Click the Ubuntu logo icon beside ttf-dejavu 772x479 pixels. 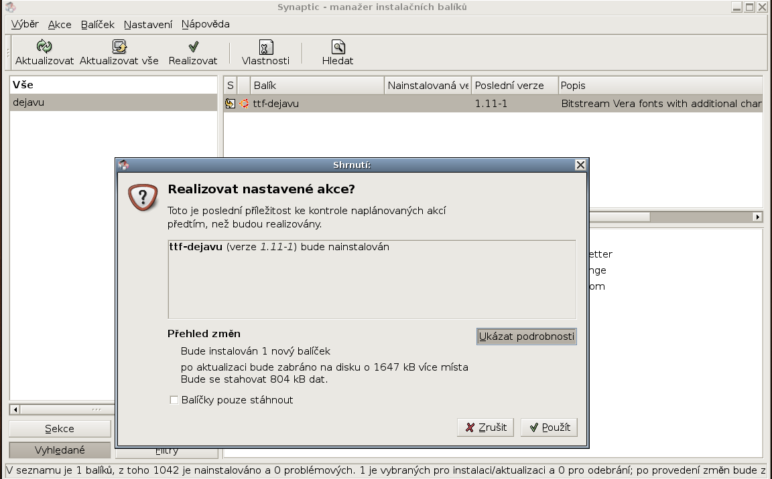244,104
